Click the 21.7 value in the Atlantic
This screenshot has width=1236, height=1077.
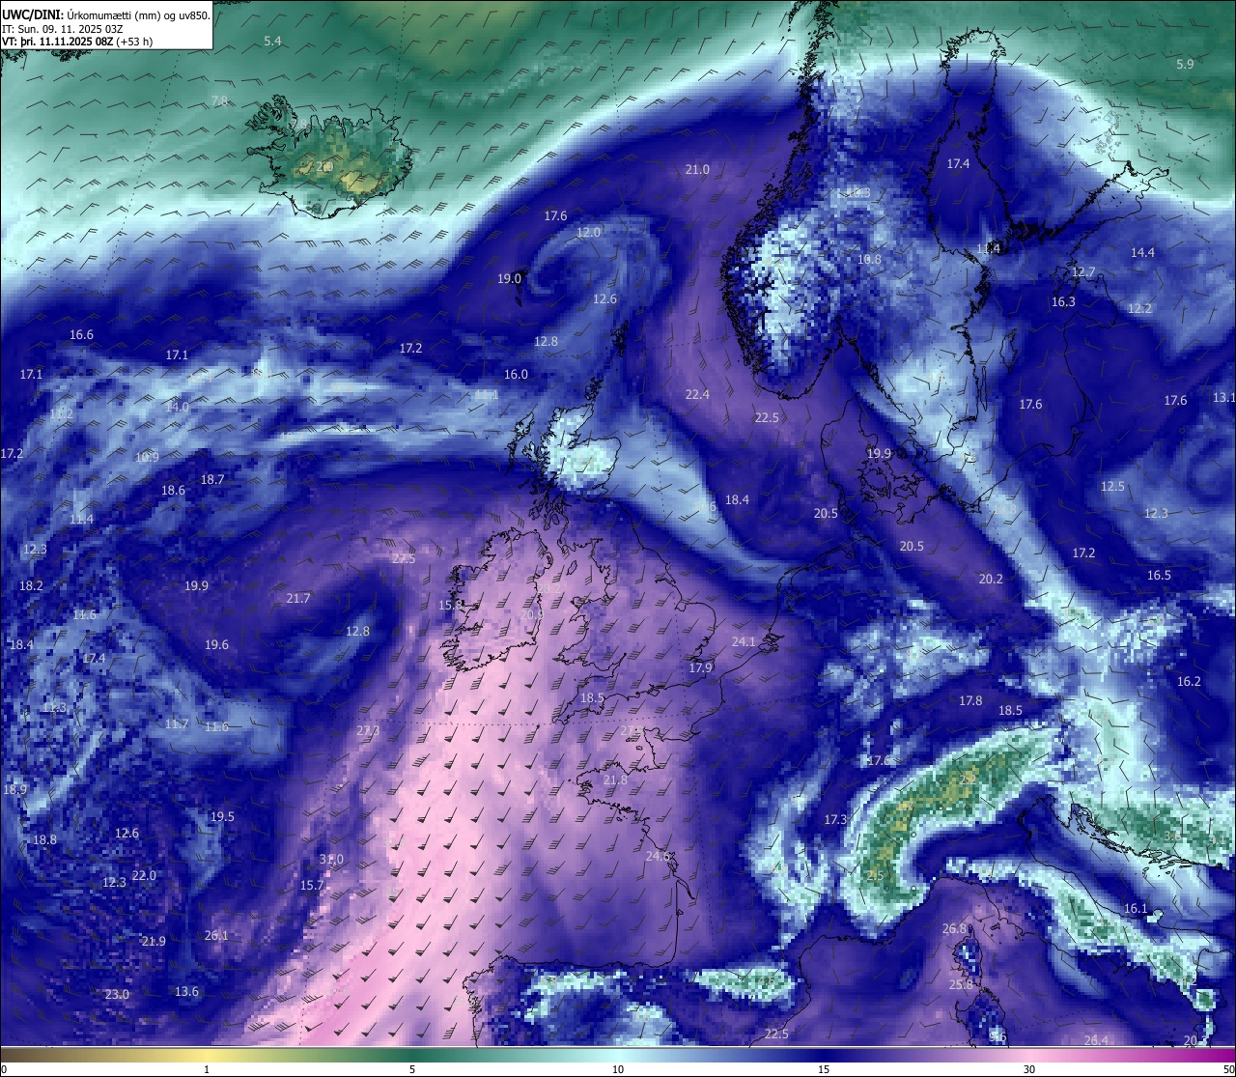click(x=298, y=598)
